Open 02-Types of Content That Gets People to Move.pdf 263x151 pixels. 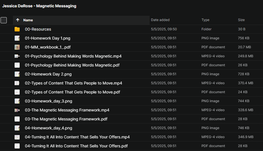72,92
